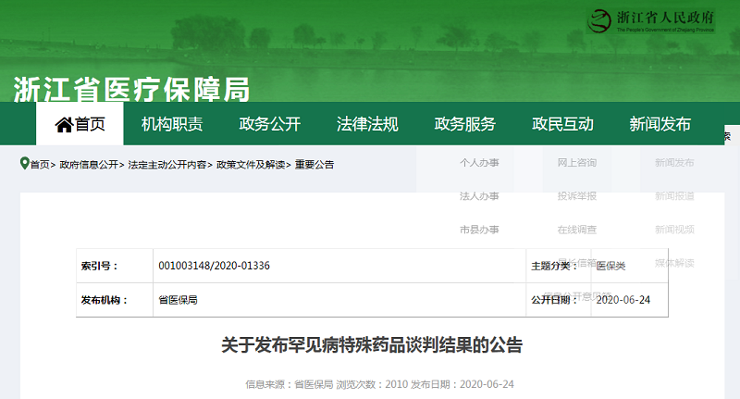Click the Zhejiang government emblem logo
740x399 pixels.
[599, 20]
